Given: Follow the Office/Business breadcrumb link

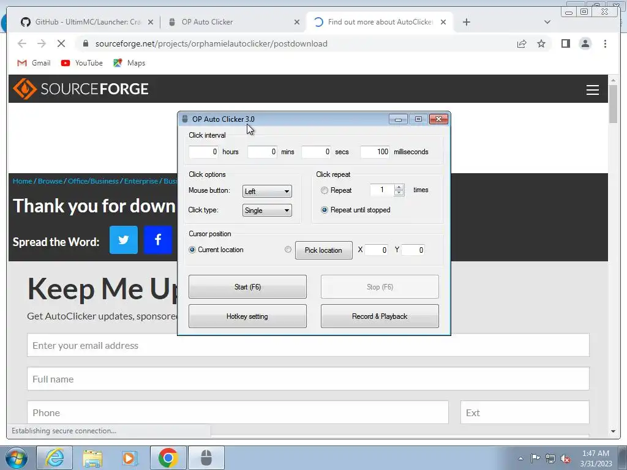Looking at the screenshot, I should [x=93, y=181].
